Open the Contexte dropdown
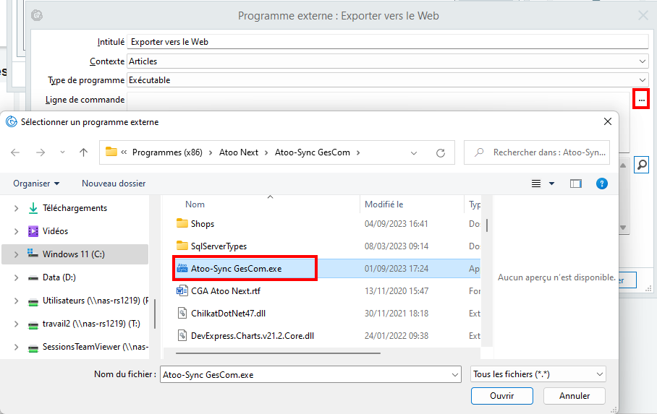This screenshot has height=414, width=657. pos(388,61)
